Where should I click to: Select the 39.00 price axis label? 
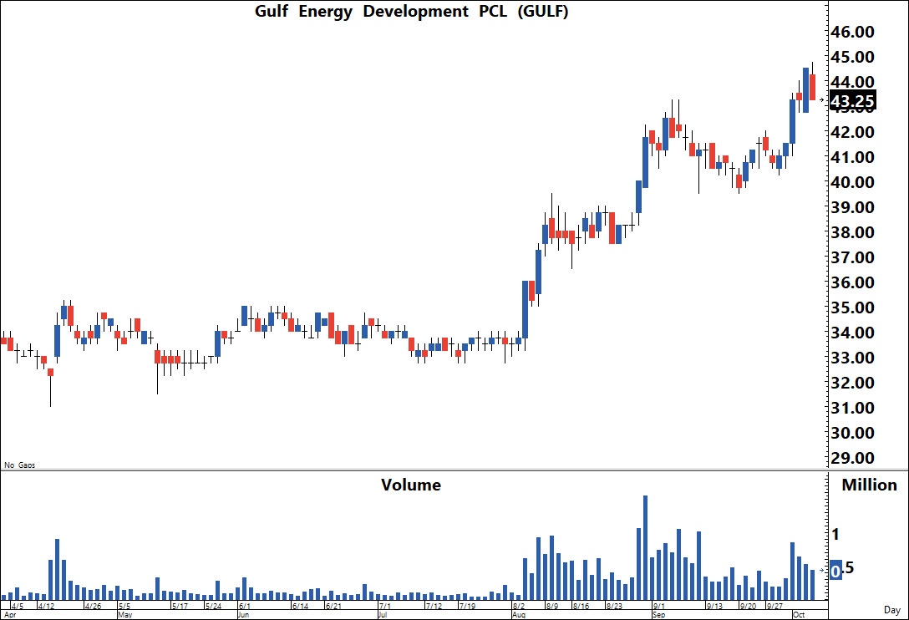tap(852, 207)
